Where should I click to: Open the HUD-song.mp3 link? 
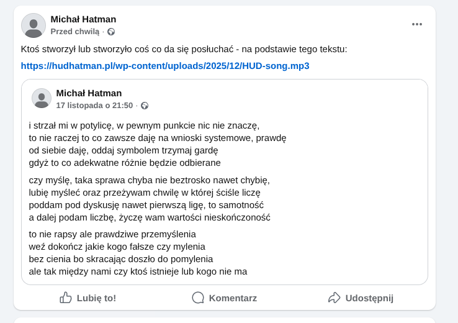tap(165, 65)
